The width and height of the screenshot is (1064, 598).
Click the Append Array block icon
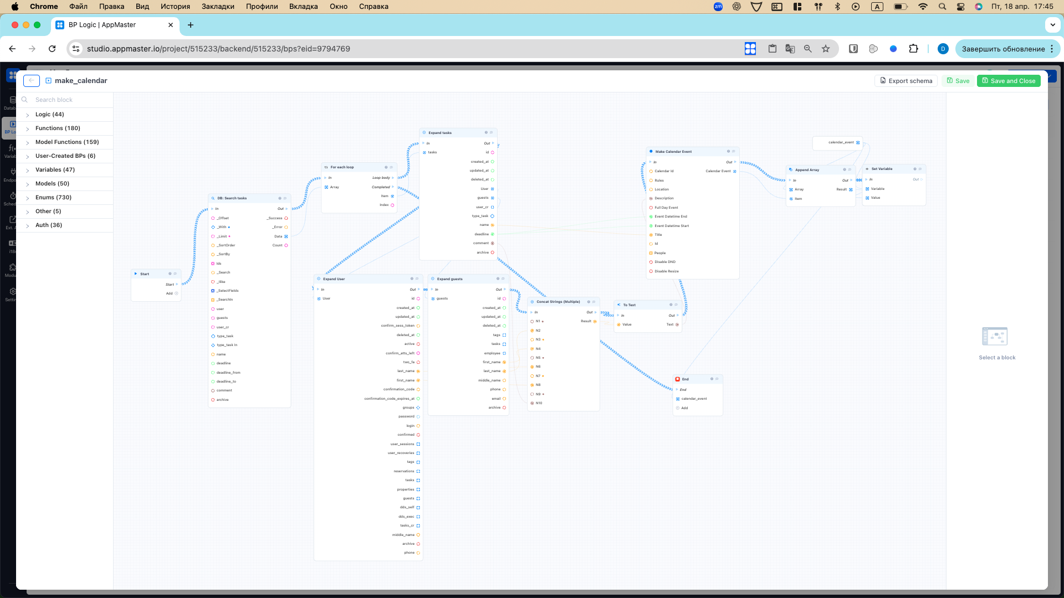point(790,169)
